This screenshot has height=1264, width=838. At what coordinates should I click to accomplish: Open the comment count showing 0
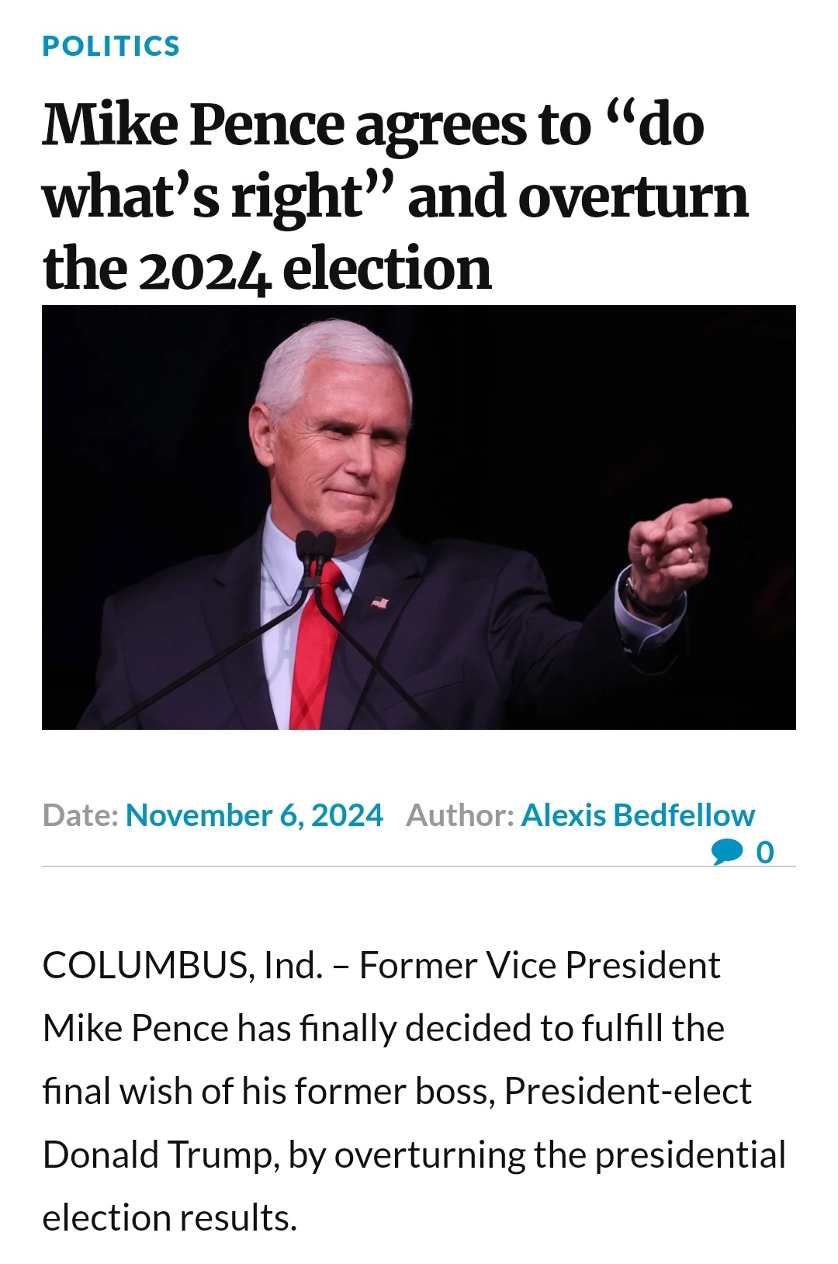[x=765, y=853]
